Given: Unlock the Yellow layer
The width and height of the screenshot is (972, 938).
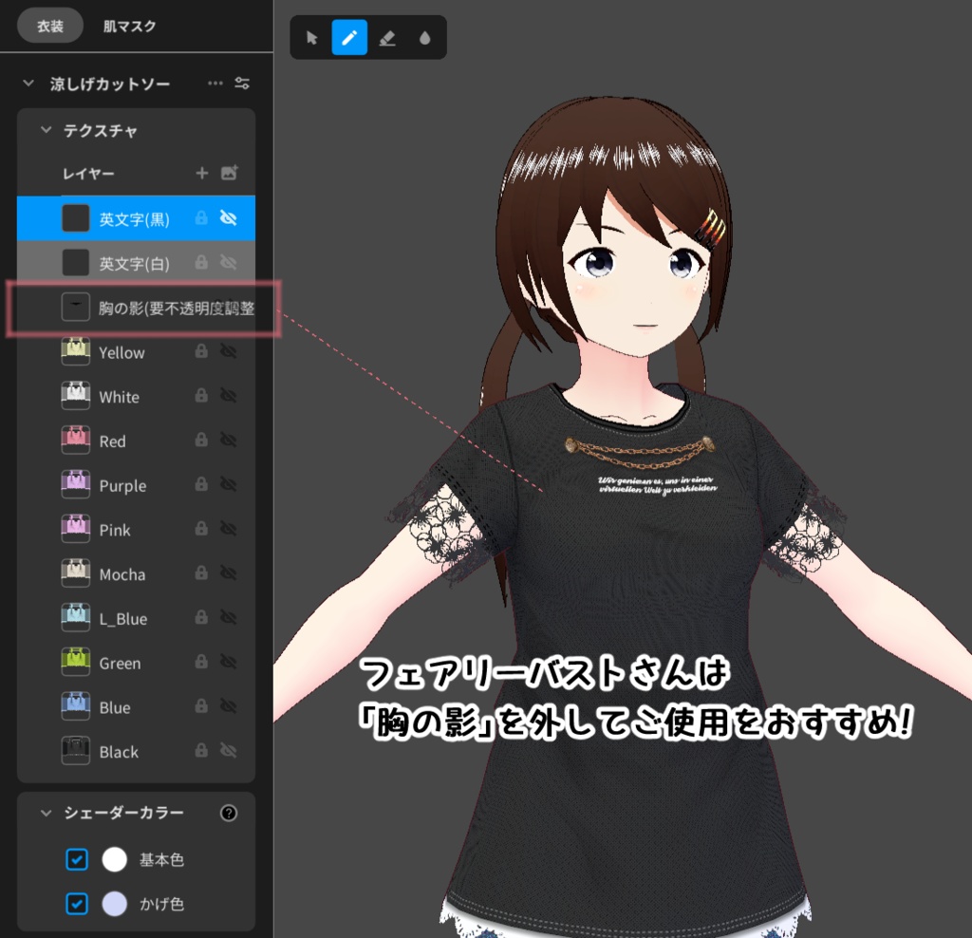Looking at the screenshot, I should pyautogui.click(x=199, y=352).
